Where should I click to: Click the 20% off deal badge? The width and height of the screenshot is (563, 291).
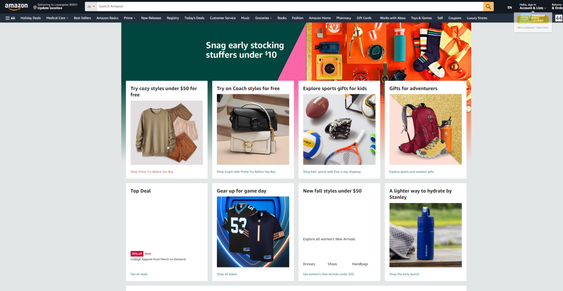(137, 254)
